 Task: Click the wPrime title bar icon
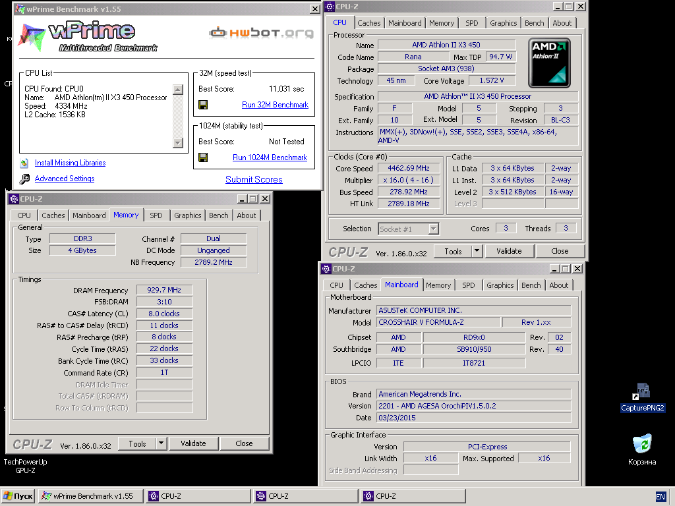[x=20, y=9]
